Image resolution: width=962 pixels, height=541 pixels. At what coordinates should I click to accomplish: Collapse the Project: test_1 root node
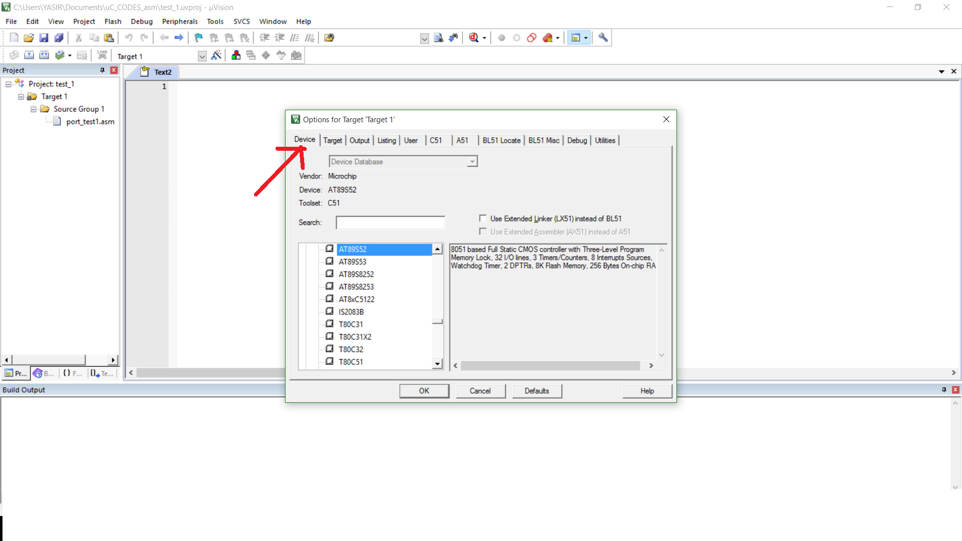pyautogui.click(x=9, y=84)
